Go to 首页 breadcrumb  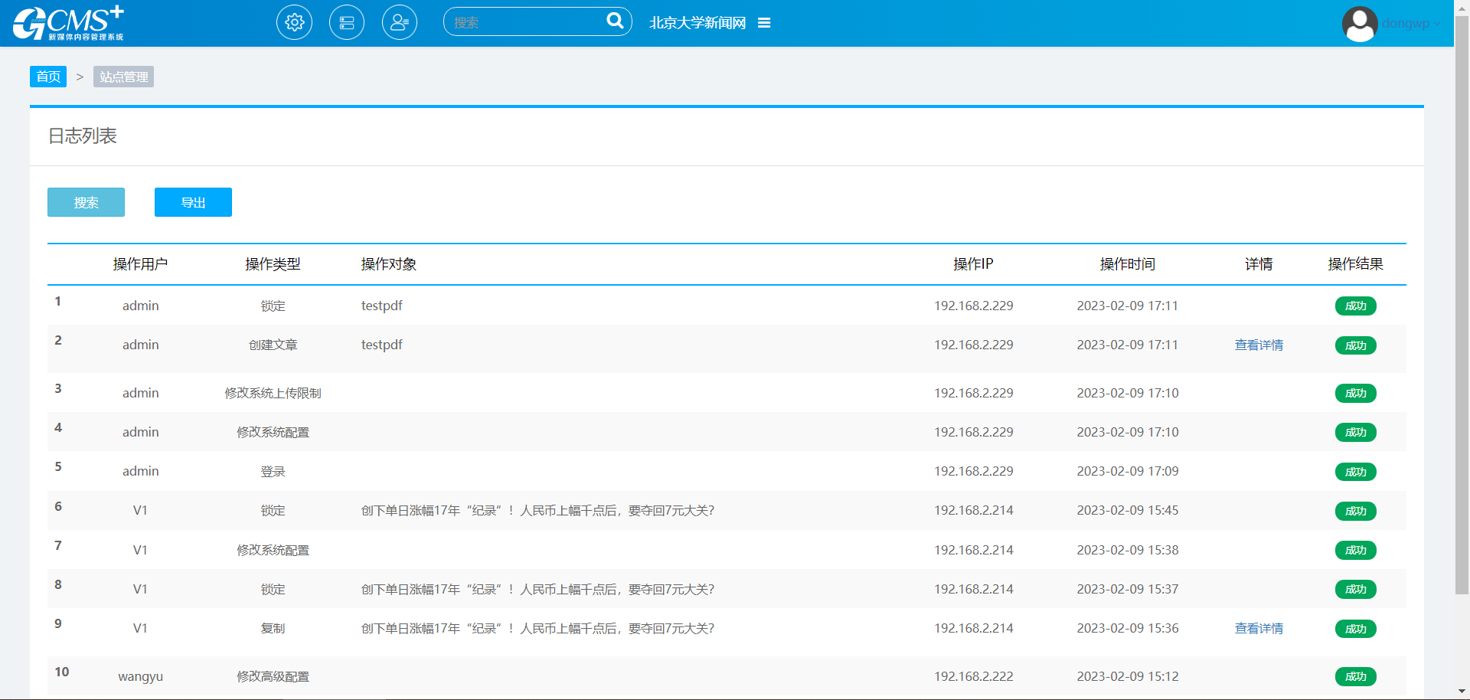[48, 77]
